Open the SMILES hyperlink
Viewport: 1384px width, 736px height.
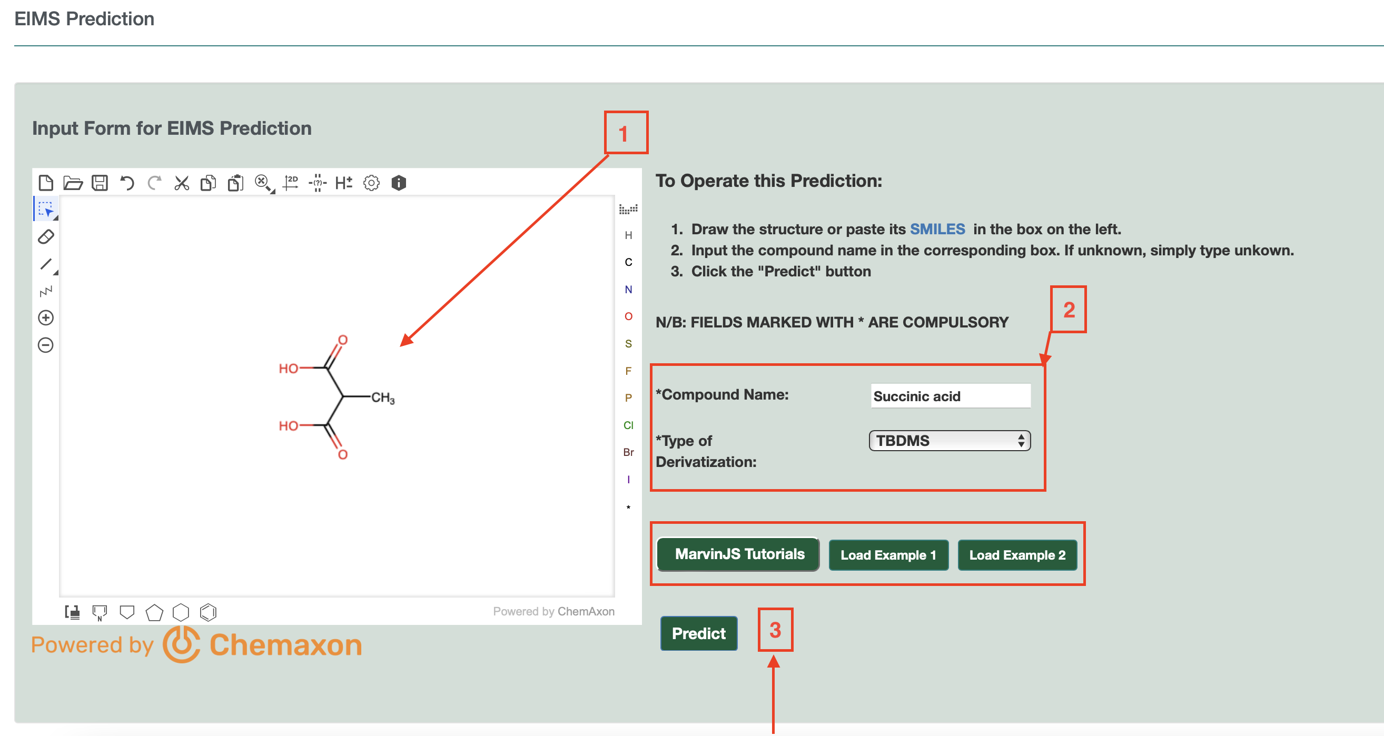pos(936,229)
